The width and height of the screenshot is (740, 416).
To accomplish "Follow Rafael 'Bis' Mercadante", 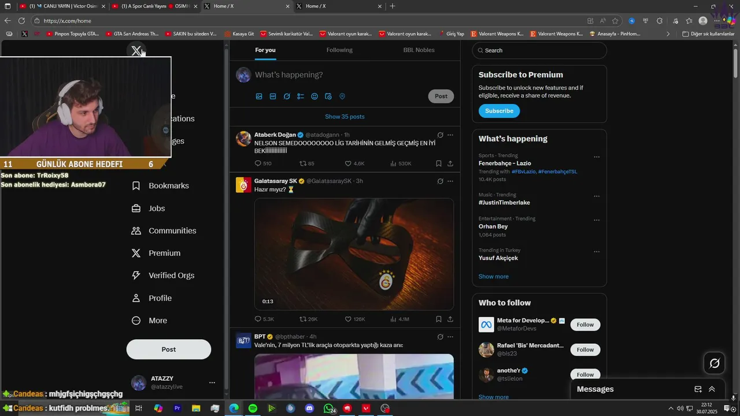I will tap(585, 350).
